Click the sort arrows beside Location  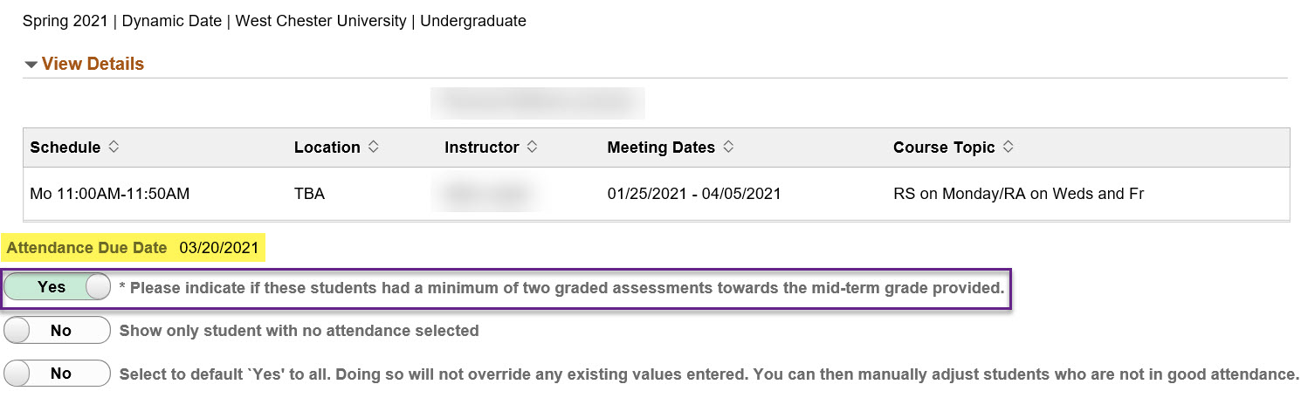click(373, 148)
